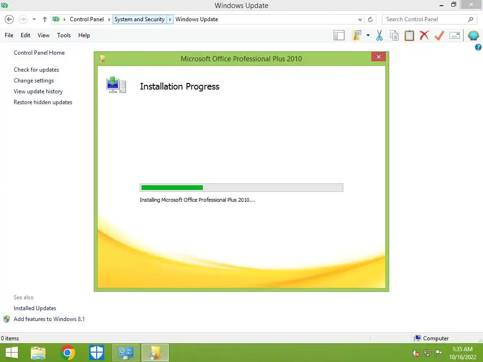The image size is (483, 362).
Task: Click the Office installer title bar icon
Action: pyautogui.click(x=102, y=58)
